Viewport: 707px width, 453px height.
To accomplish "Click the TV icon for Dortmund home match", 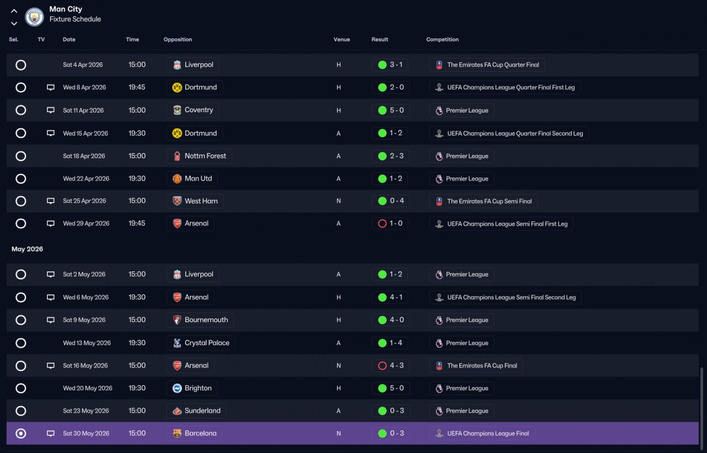I will click(x=51, y=87).
